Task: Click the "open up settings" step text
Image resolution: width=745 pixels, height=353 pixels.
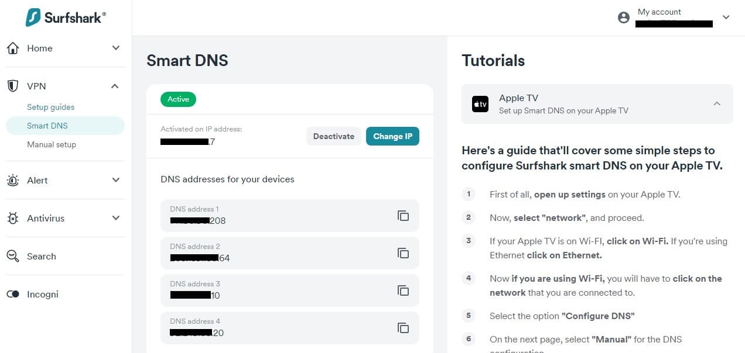Action: (x=570, y=194)
